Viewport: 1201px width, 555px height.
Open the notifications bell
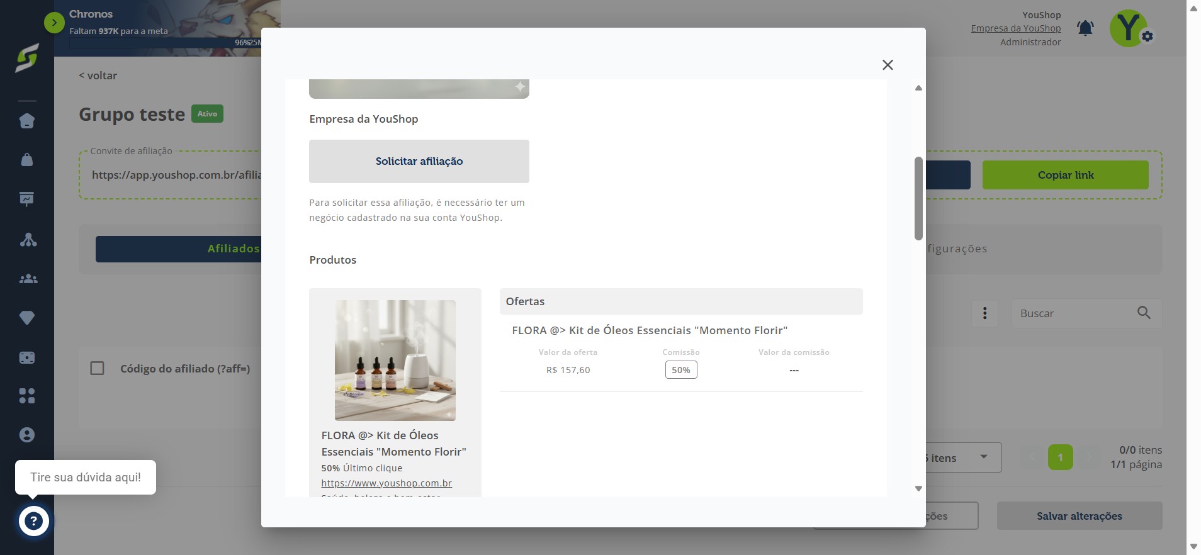[1085, 28]
